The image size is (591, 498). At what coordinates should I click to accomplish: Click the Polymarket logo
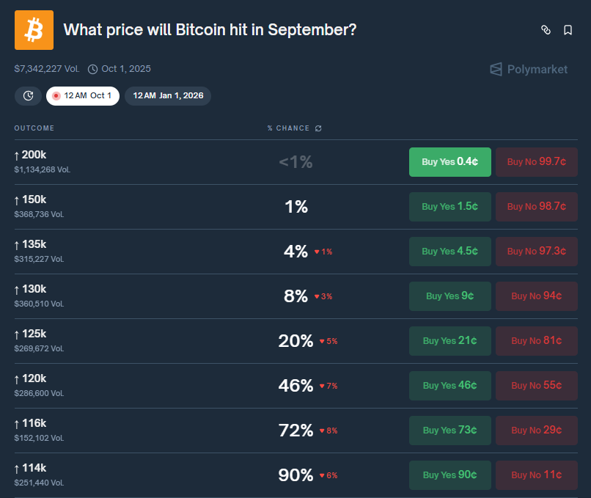click(528, 69)
